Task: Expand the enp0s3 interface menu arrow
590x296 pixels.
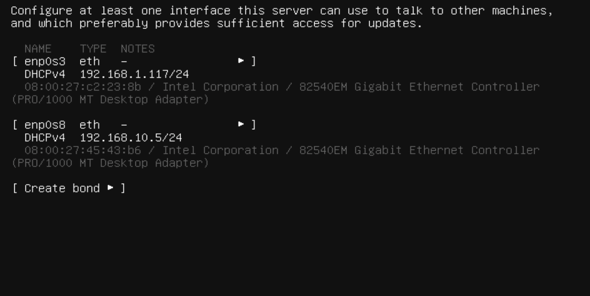Action: tap(241, 62)
